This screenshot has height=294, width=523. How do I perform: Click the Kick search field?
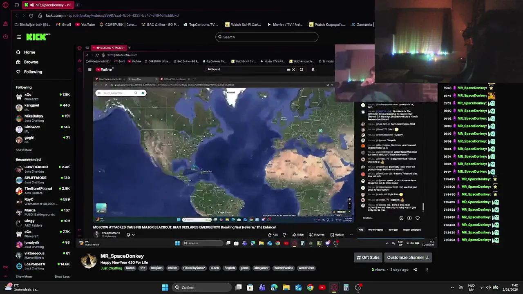pyautogui.click(x=267, y=37)
